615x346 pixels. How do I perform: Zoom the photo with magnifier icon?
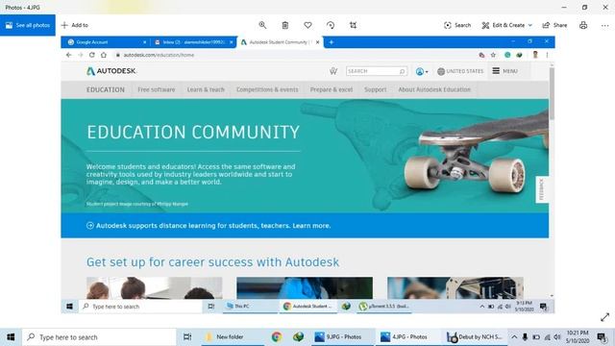pos(262,25)
